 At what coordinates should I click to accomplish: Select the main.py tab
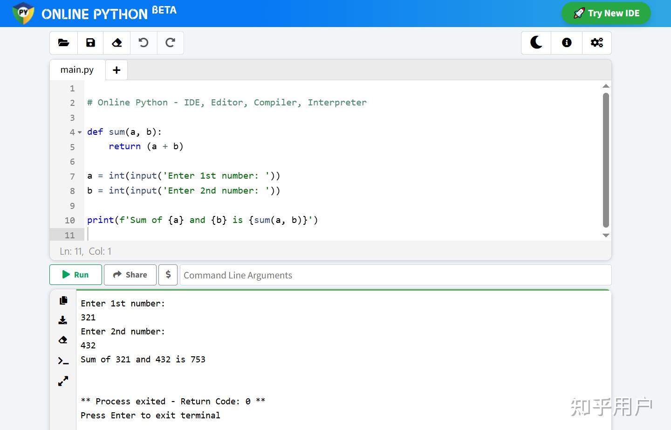pos(77,70)
